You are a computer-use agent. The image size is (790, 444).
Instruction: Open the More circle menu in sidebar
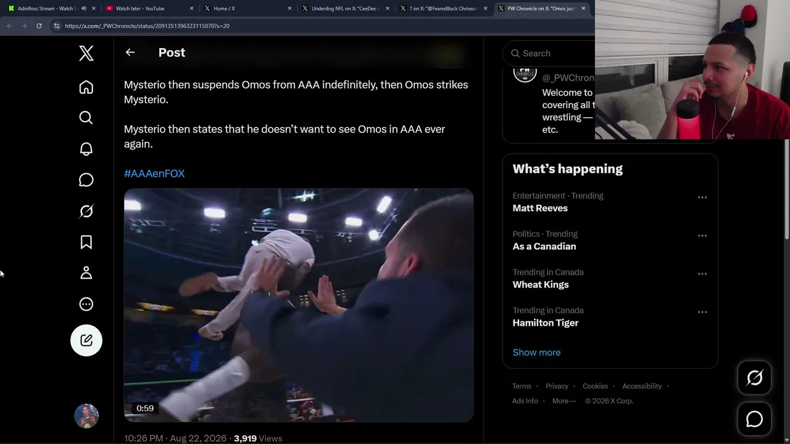coord(86,304)
